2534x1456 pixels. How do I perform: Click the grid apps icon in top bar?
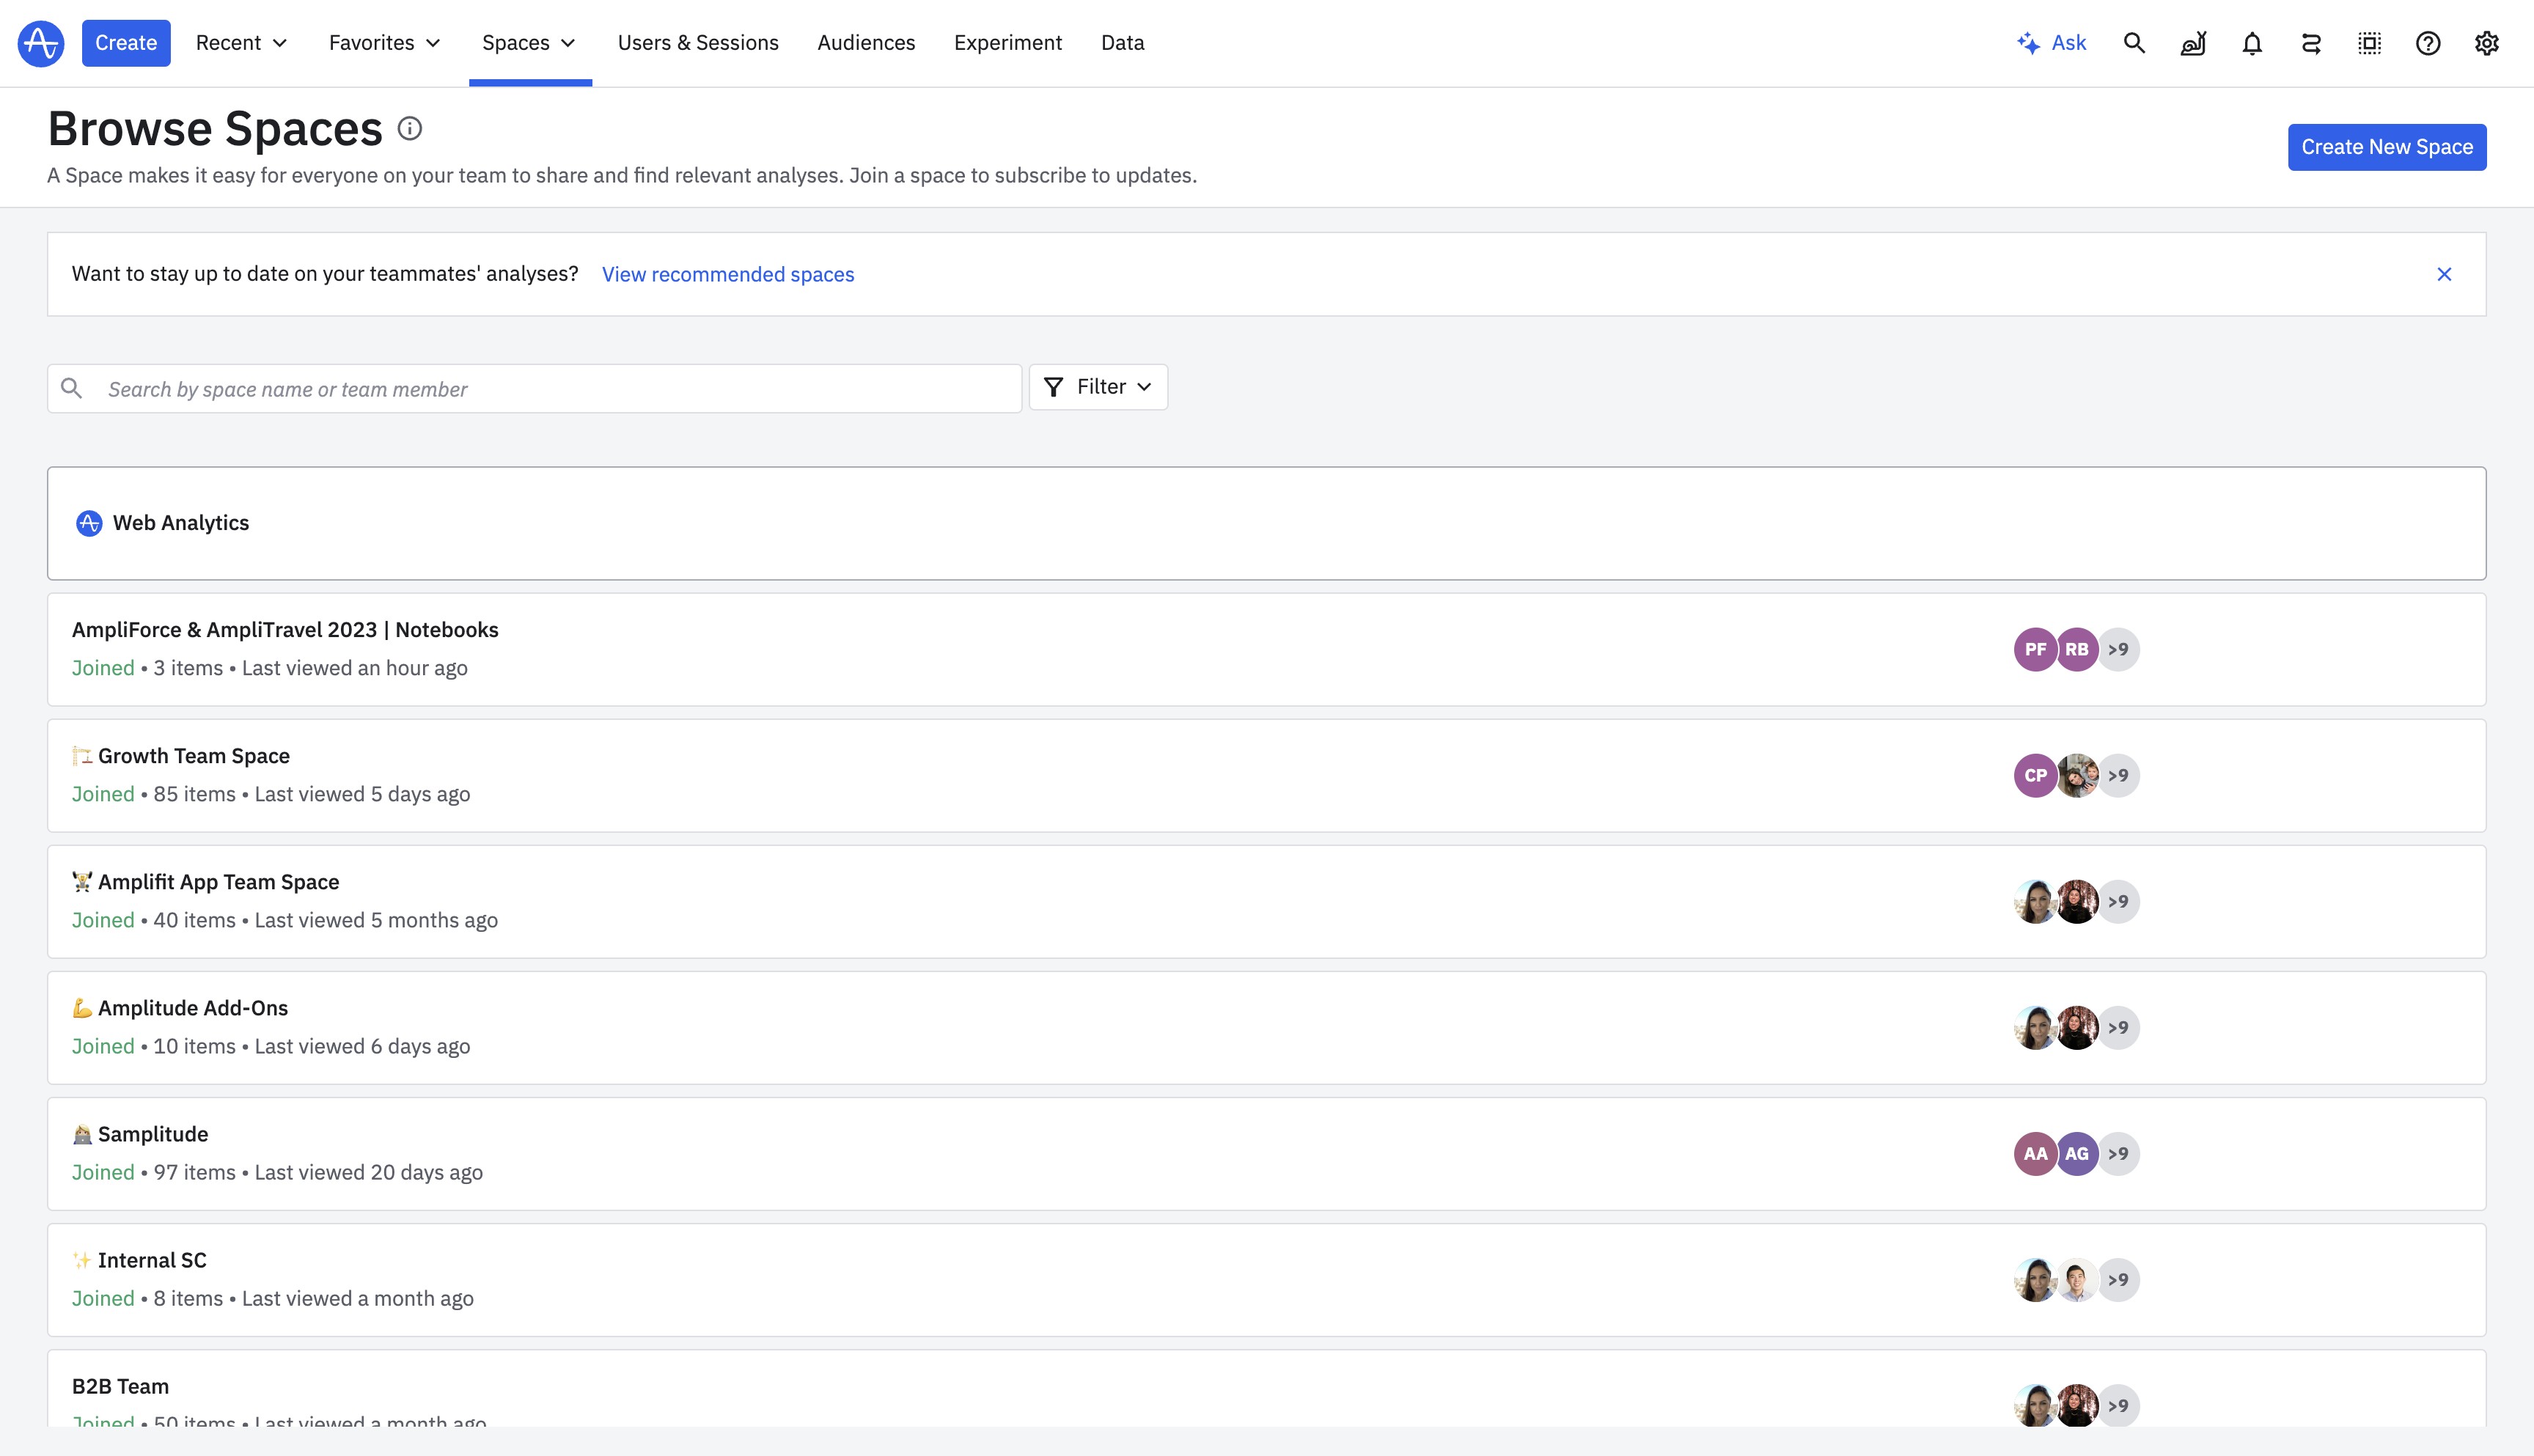coord(2369,43)
